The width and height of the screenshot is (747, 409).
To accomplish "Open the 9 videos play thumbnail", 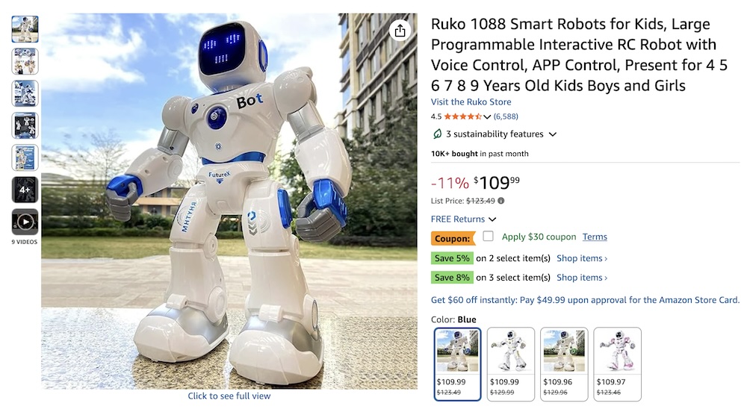I will pyautogui.click(x=25, y=222).
